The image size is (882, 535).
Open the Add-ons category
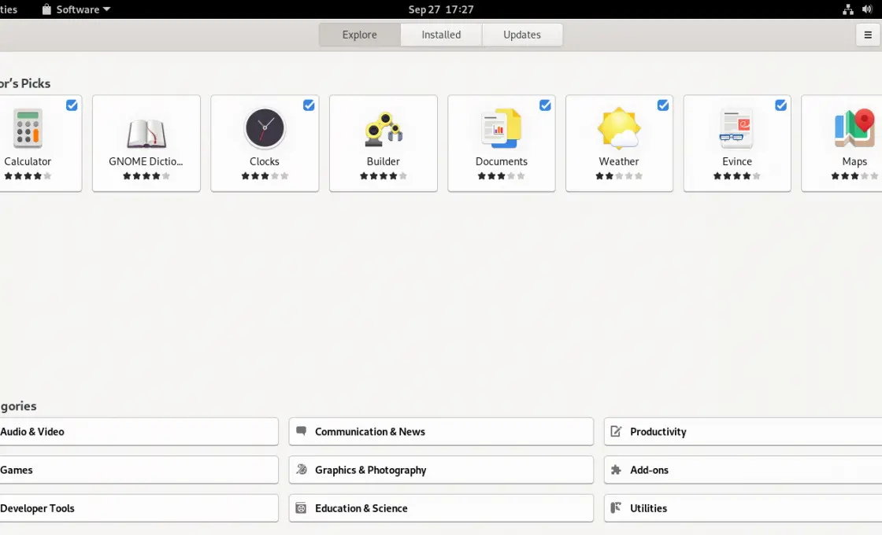pos(743,470)
